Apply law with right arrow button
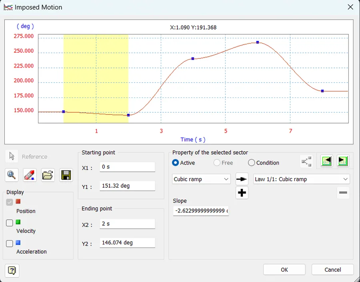 click(x=242, y=179)
